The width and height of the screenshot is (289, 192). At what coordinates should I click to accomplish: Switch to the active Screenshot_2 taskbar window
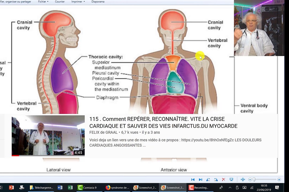(x=173, y=187)
